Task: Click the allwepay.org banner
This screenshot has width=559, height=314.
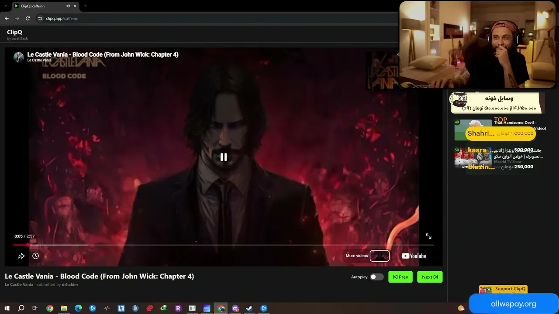Action: click(514, 304)
